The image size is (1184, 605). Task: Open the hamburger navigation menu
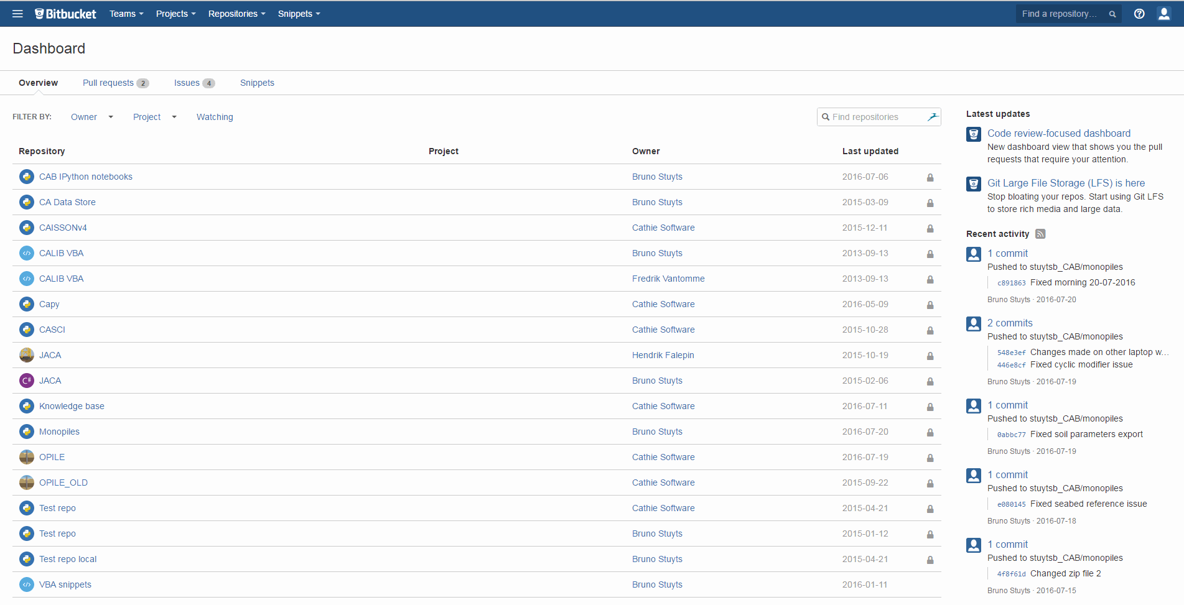pos(17,14)
